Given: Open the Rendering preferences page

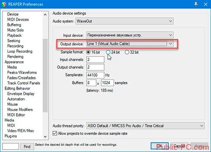Looking at the screenshot, I should (15, 57).
